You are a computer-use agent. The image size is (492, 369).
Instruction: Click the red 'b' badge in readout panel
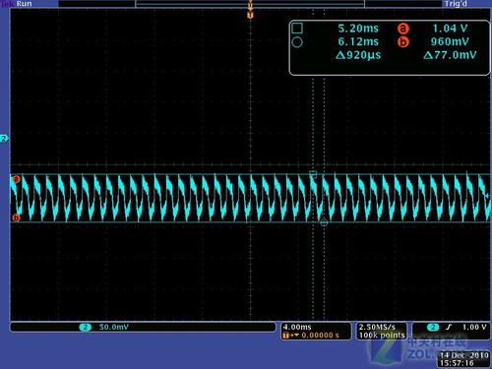click(403, 42)
